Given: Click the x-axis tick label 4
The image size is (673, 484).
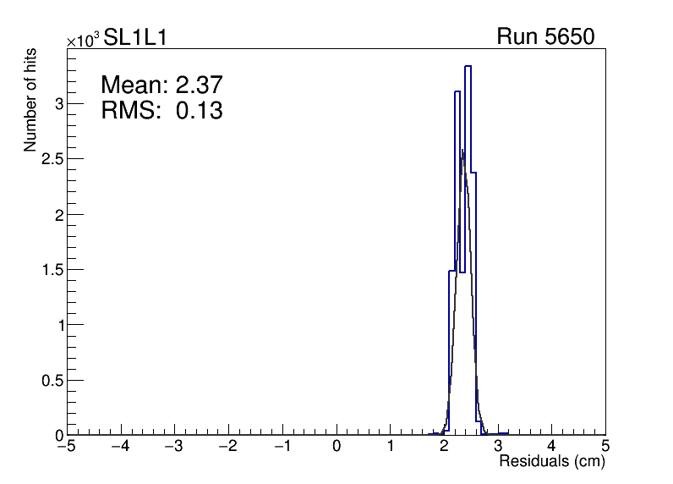Looking at the screenshot, I should pos(551,446).
